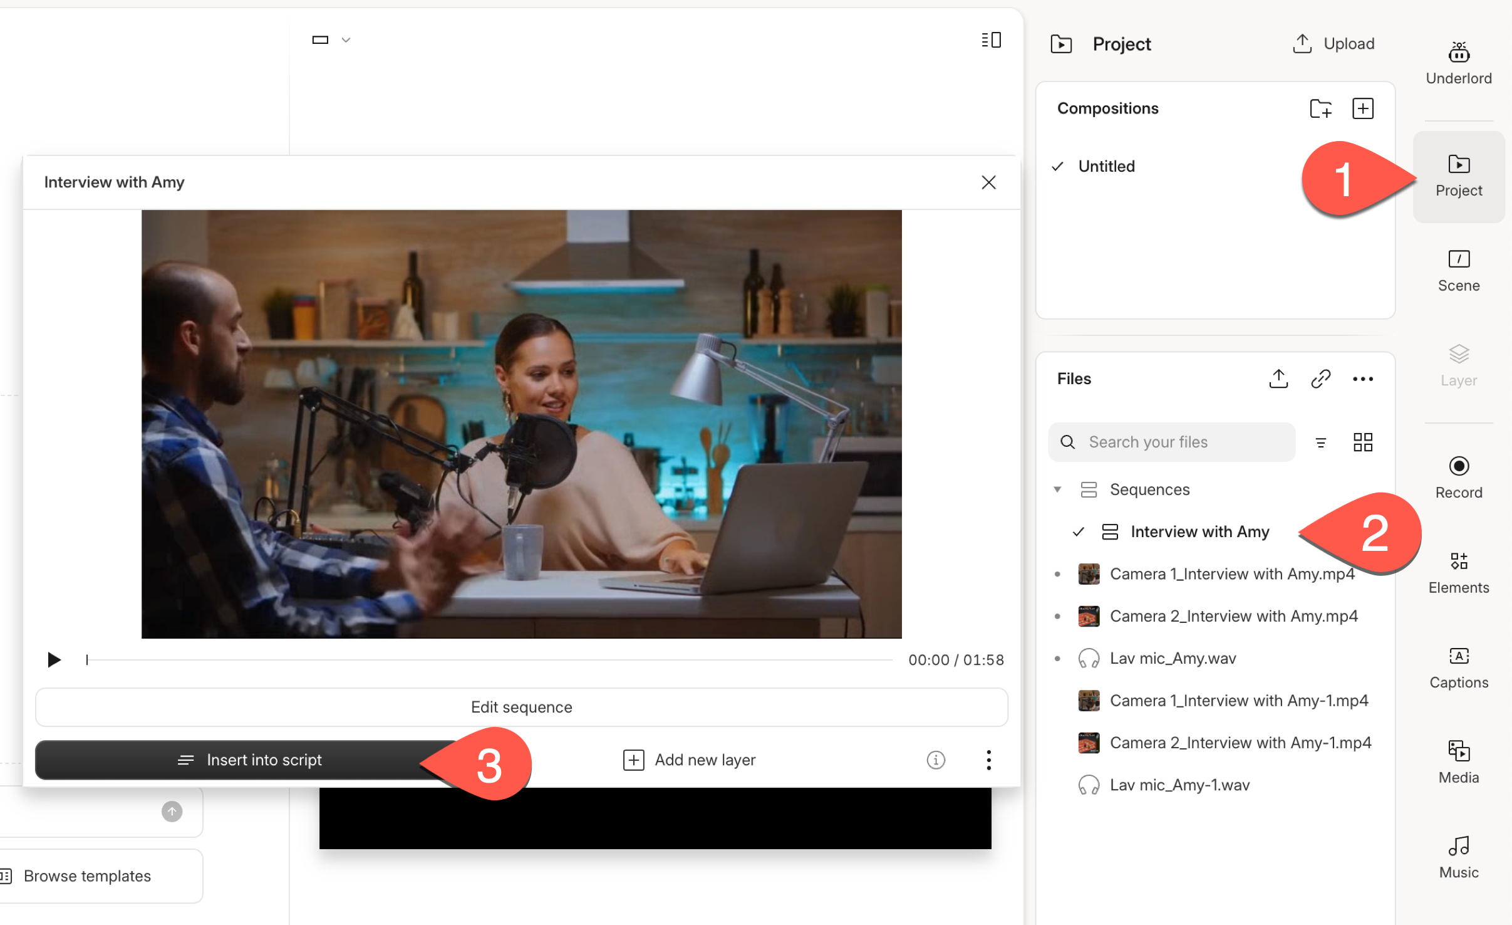Add a new compositions folder
The height and width of the screenshot is (925, 1512).
(1320, 108)
